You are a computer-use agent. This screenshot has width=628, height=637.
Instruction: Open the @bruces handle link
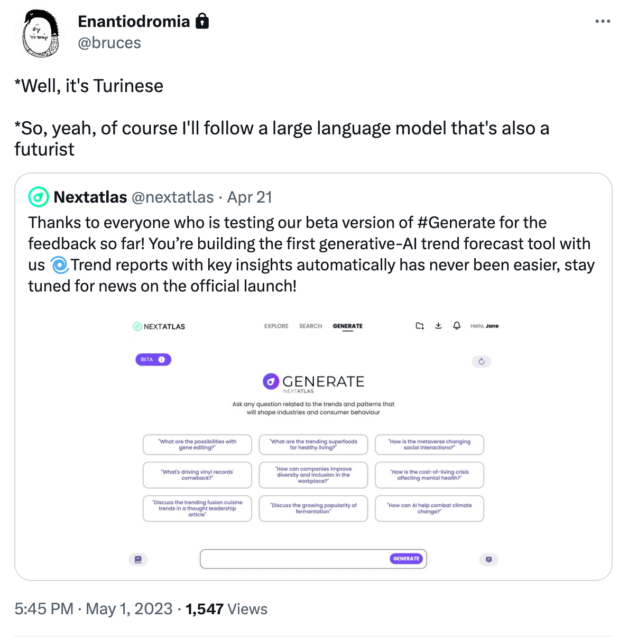109,43
